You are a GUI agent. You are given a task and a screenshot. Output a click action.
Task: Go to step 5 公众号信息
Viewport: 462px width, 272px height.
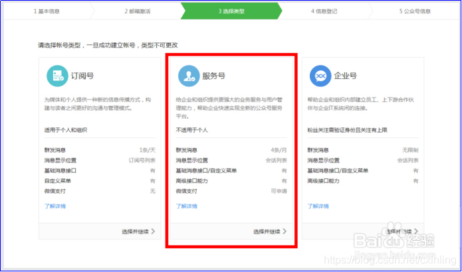(x=415, y=11)
